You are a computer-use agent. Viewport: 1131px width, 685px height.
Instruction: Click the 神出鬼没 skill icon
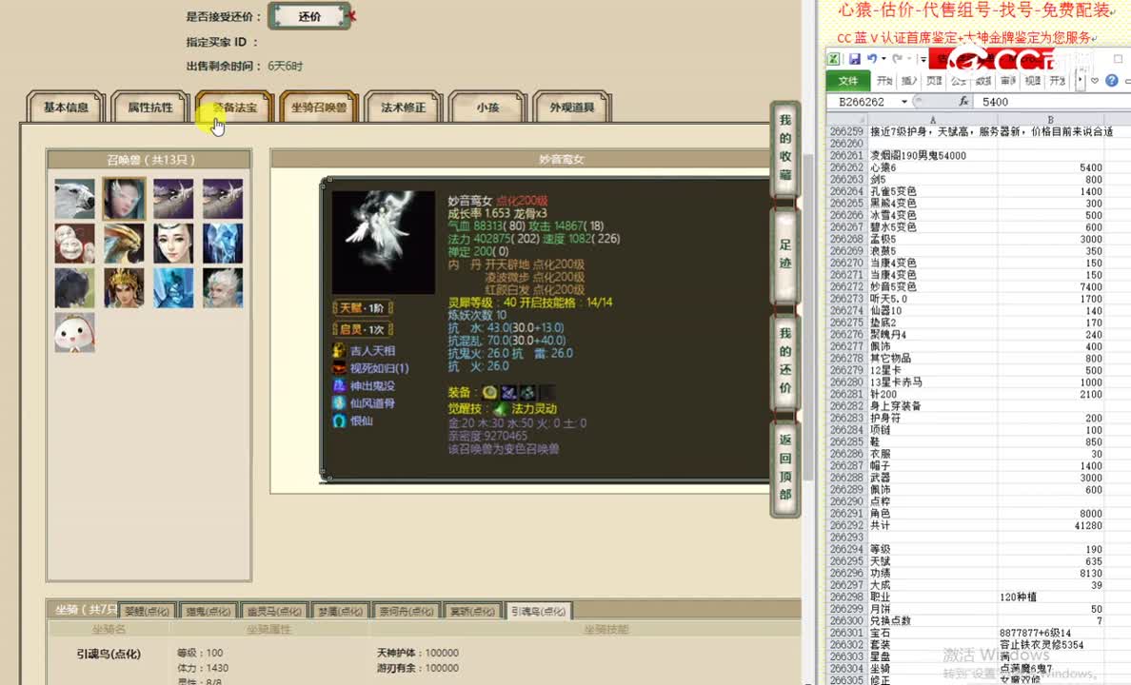coord(339,385)
